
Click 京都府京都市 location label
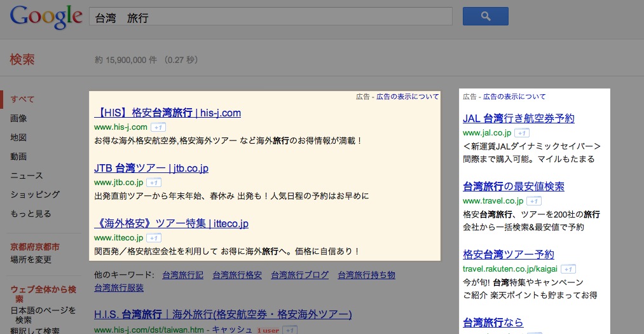tap(35, 247)
